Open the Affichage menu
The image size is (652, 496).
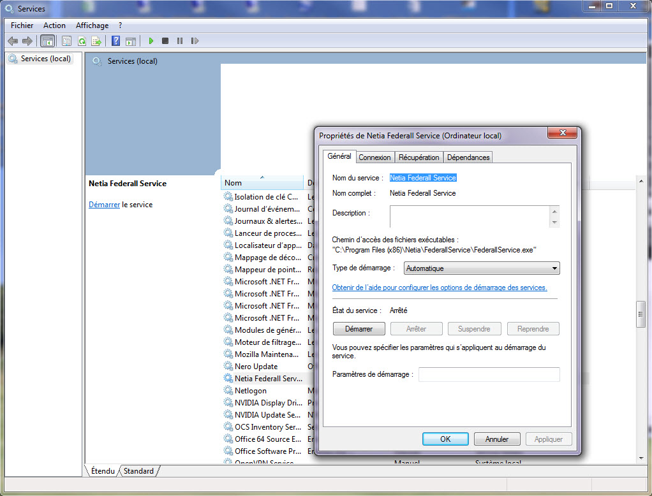(92, 26)
